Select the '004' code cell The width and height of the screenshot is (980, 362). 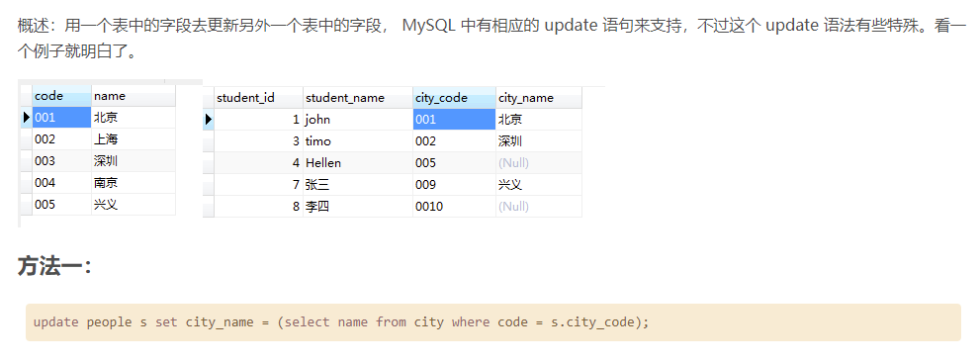click(62, 183)
